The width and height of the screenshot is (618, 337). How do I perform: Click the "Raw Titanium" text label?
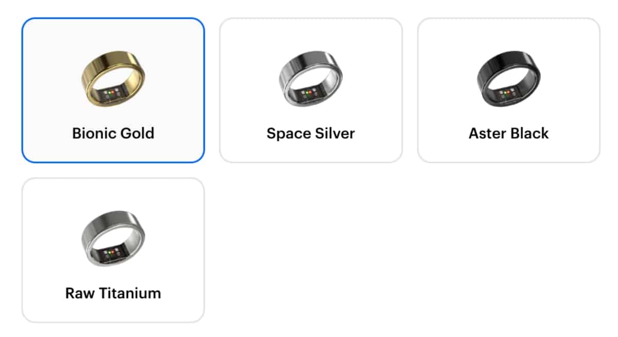click(113, 294)
